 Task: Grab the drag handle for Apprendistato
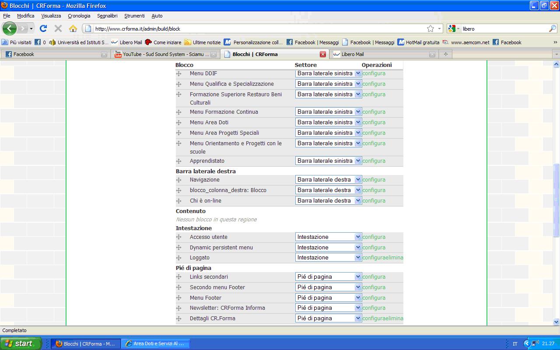pyautogui.click(x=178, y=161)
